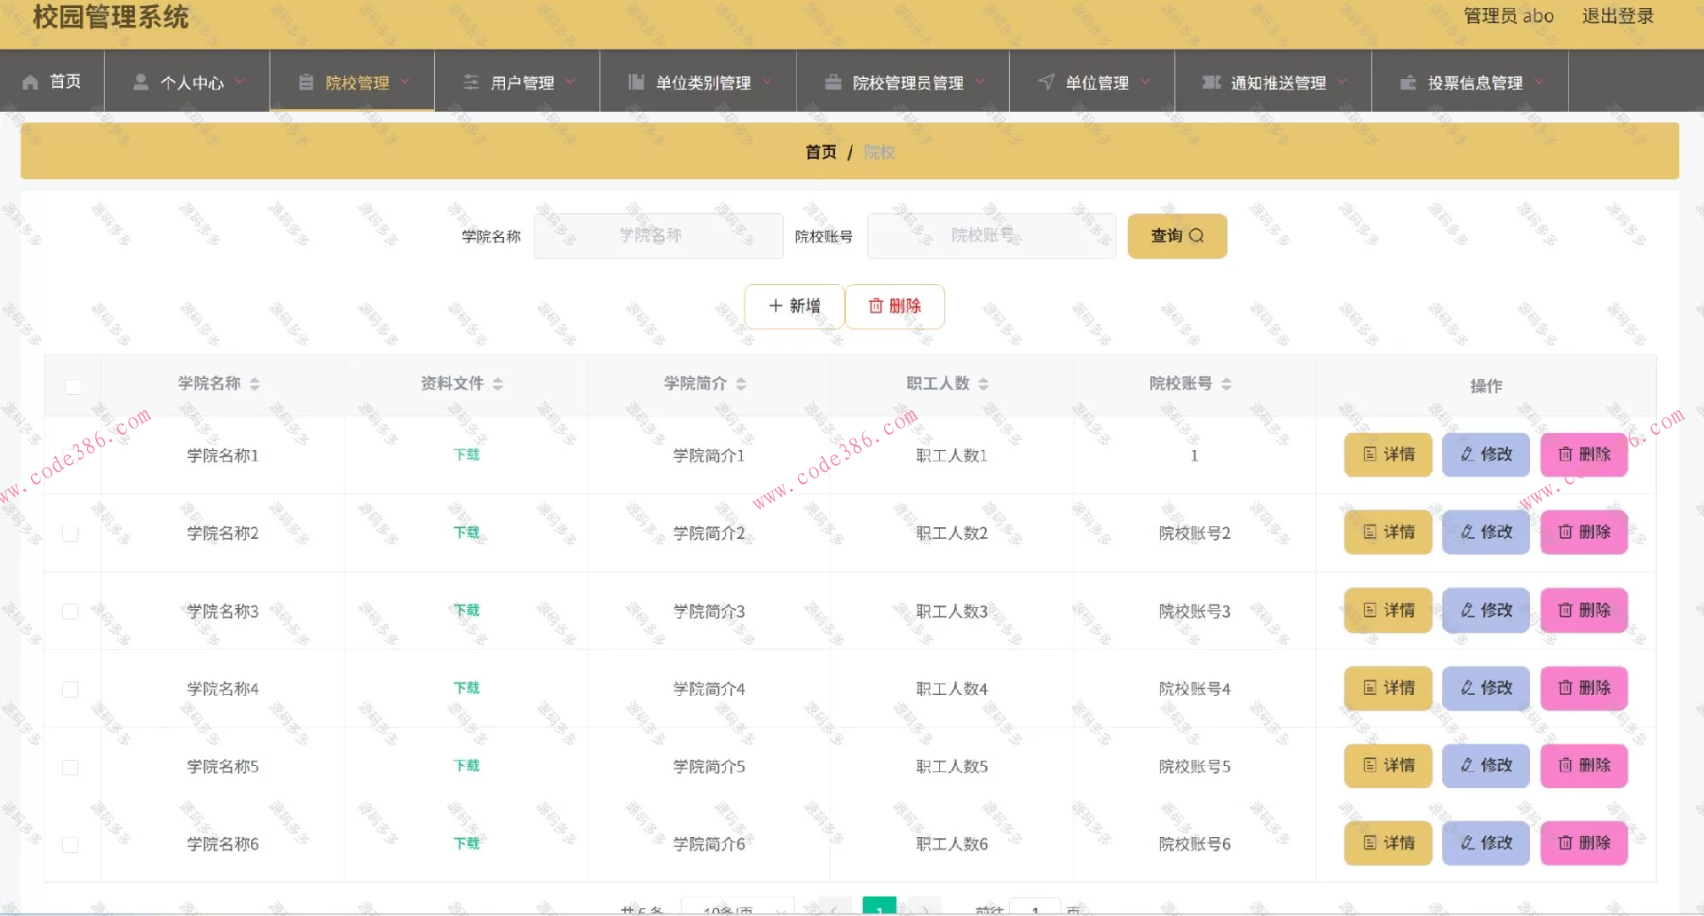
Task: Click the document icon beside 院校管理
Action: click(x=305, y=82)
